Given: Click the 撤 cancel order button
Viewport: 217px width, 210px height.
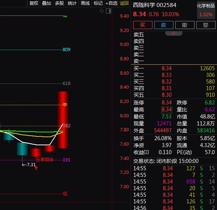Looking at the screenshot, I should (185, 25).
